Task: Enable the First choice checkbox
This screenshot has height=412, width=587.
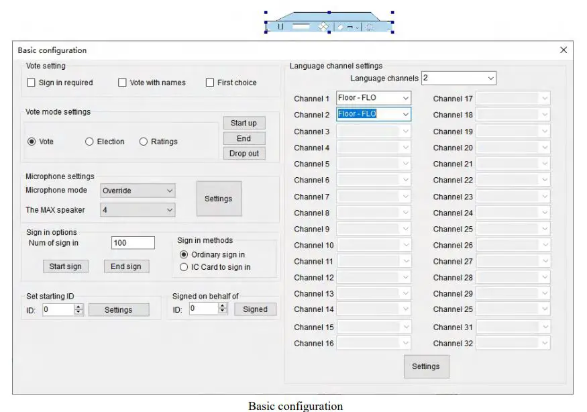Action: (x=209, y=83)
